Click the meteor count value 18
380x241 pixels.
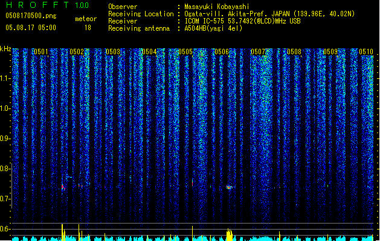(88, 28)
